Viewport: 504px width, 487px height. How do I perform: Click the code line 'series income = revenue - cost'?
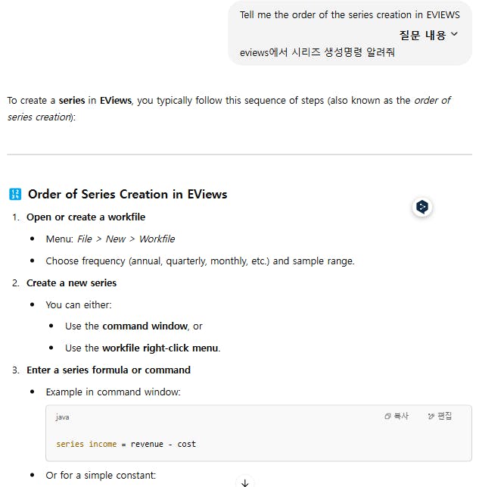coord(126,444)
